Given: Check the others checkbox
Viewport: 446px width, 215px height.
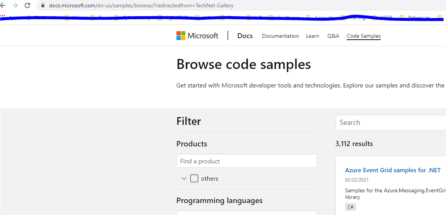Looking at the screenshot, I should [x=194, y=179].
